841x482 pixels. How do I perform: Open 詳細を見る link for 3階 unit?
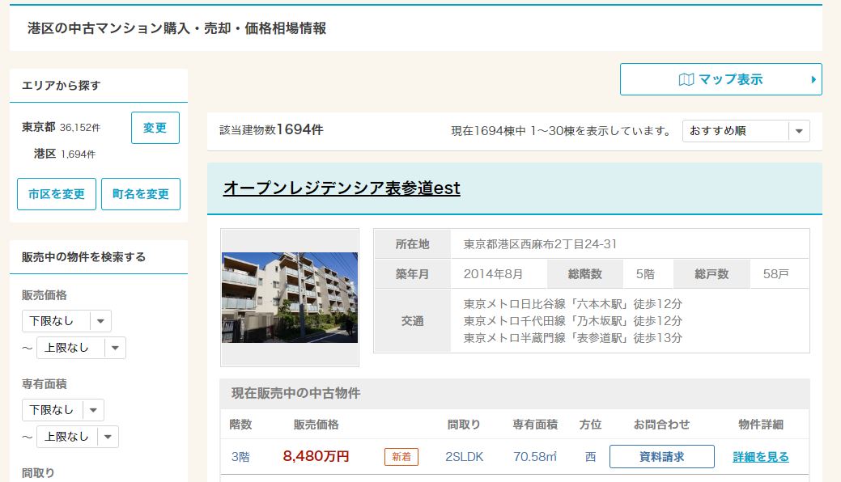point(761,457)
